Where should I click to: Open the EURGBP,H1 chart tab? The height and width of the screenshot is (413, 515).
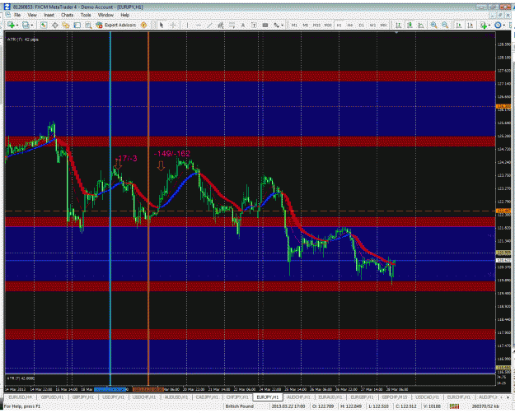point(362,397)
